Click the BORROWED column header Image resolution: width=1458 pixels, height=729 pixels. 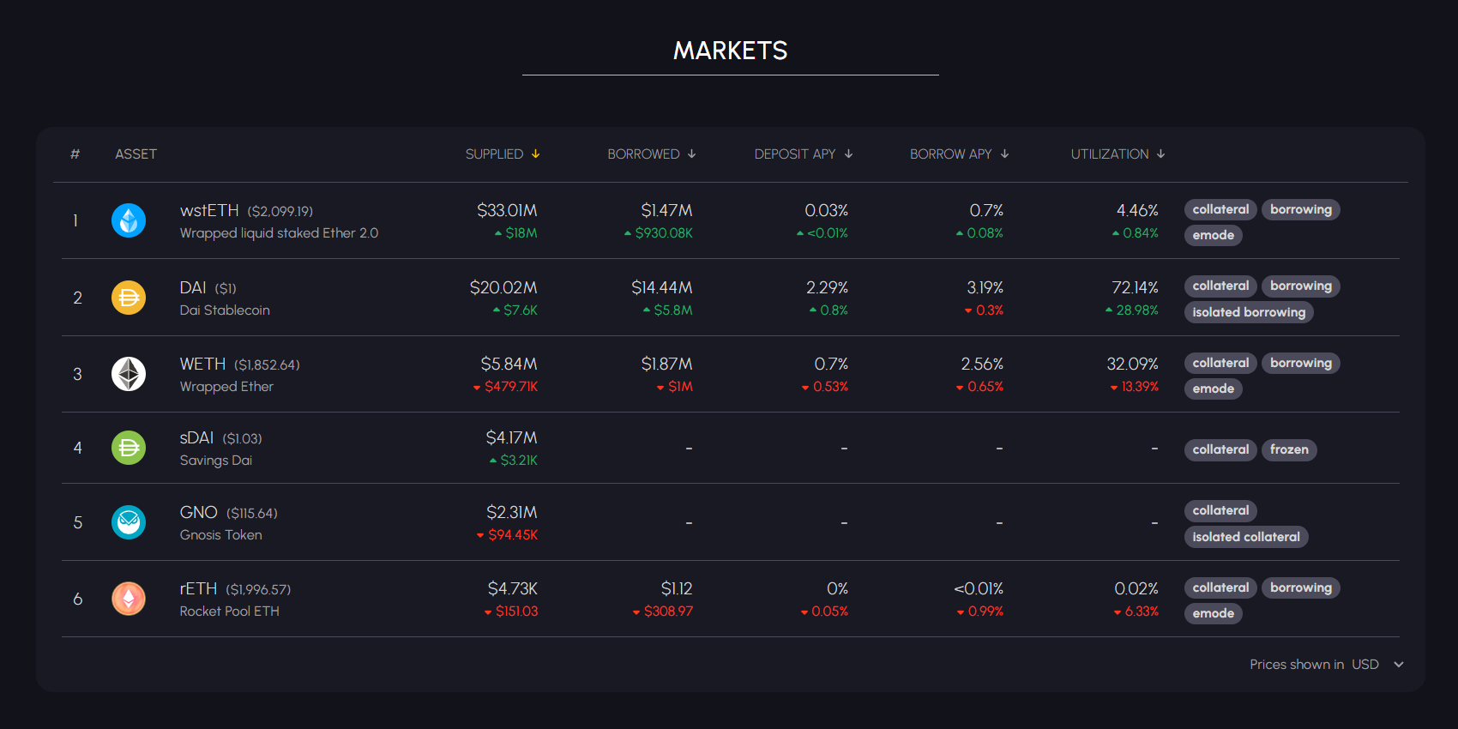[643, 154]
